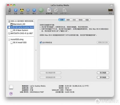
Task: Switch to the RAID tab
Action: [x=80, y=20]
